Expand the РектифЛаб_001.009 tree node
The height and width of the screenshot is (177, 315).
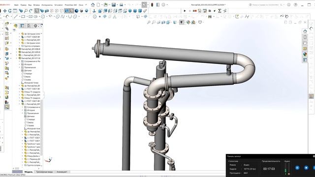(17, 52)
